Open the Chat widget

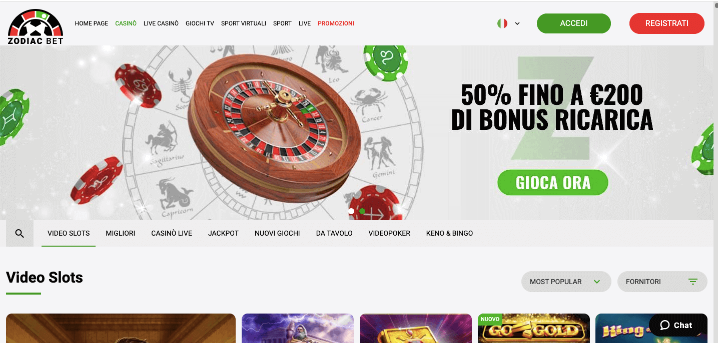tap(675, 325)
